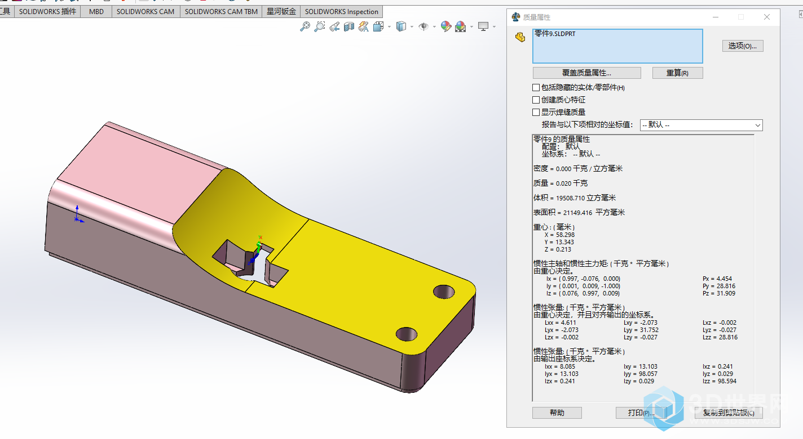The image size is (803, 439).
Task: Expand the View Settings dropdown arrow
Action: [494, 26]
